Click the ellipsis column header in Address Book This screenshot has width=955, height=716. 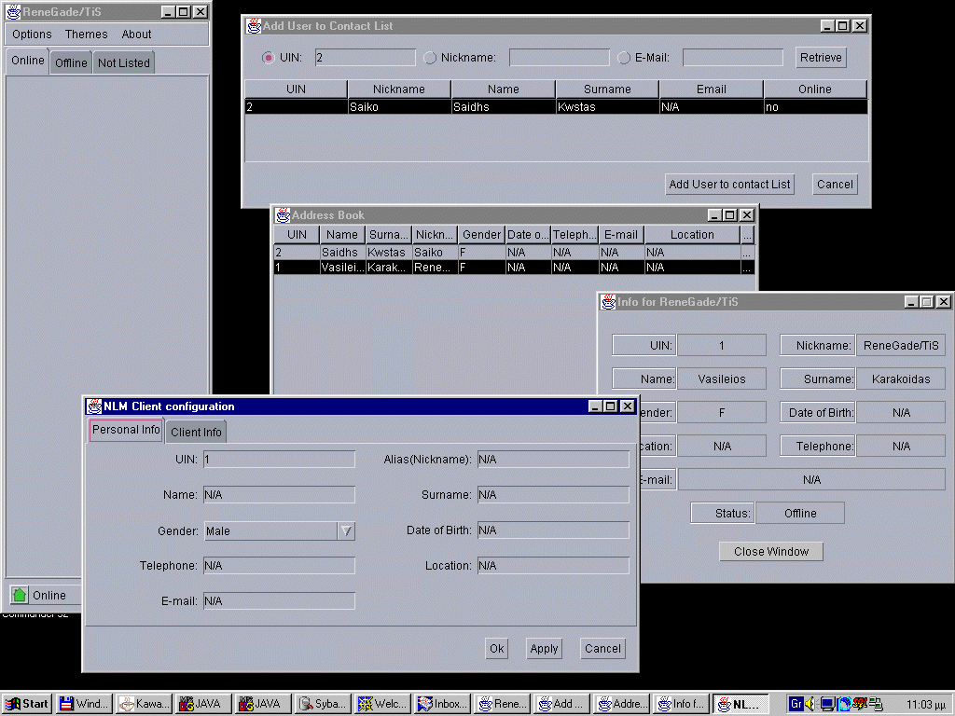click(747, 234)
